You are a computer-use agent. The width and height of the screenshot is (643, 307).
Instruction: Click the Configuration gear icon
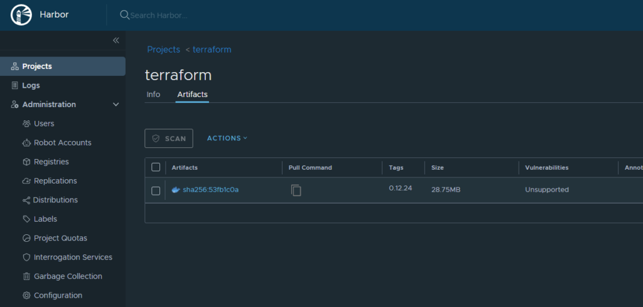(26, 296)
